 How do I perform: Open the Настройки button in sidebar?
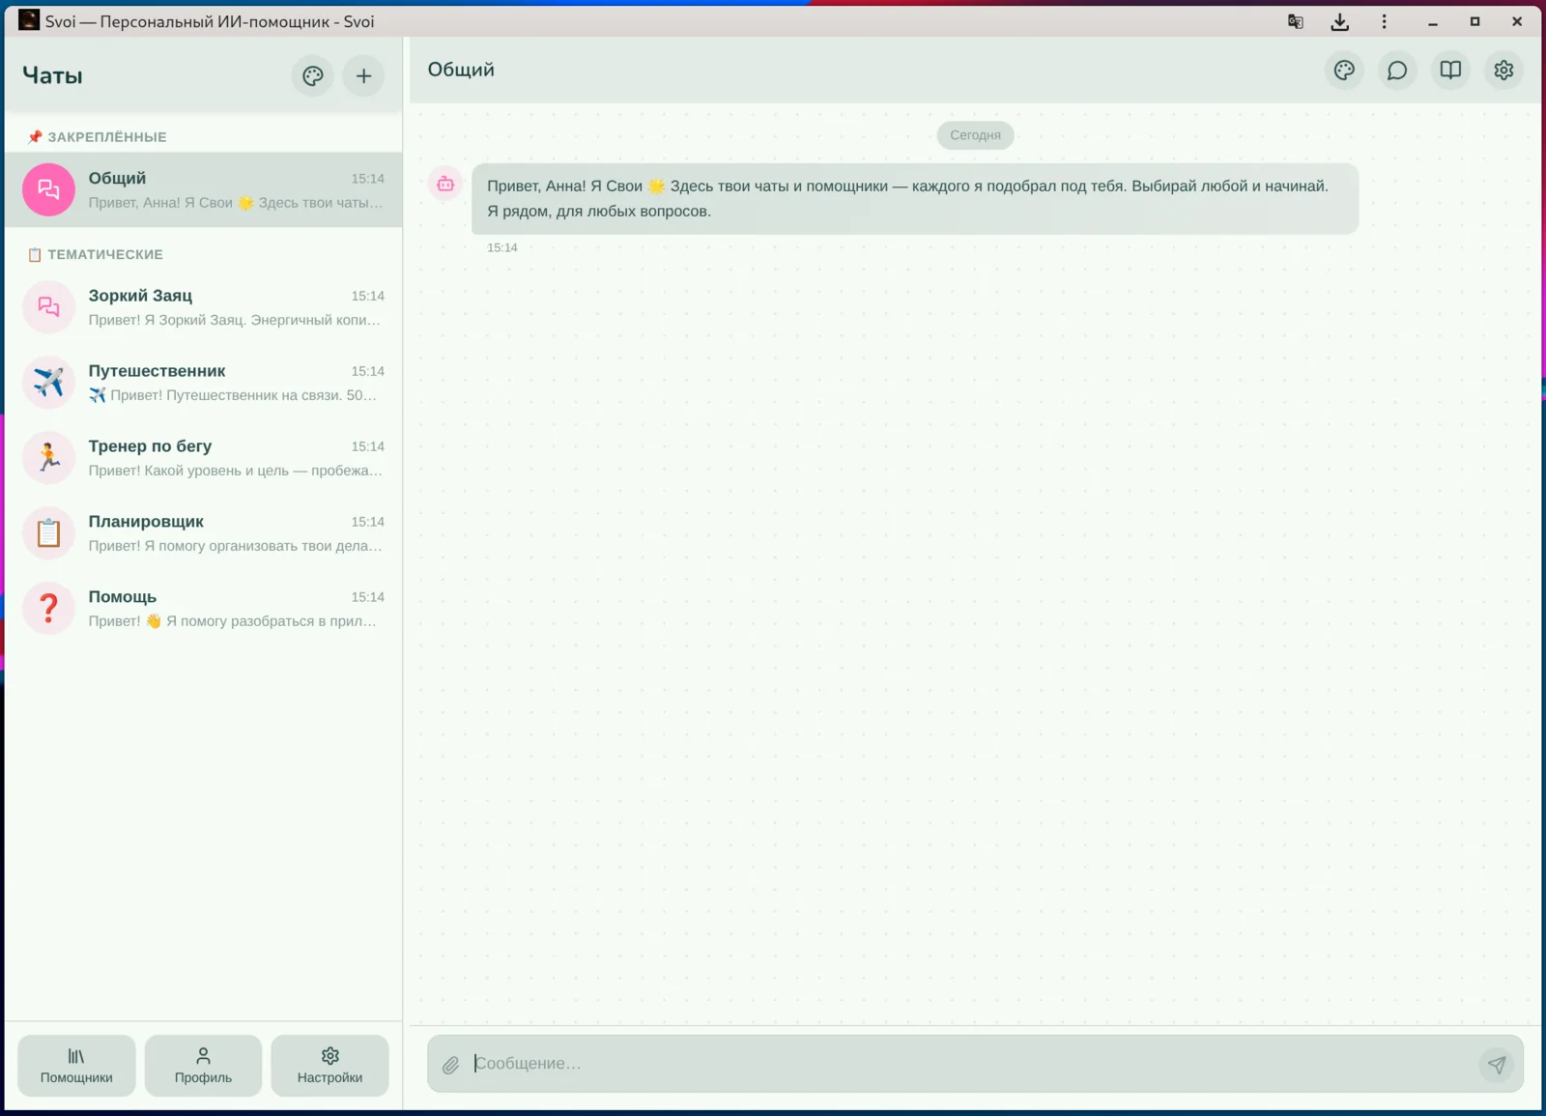[329, 1066]
